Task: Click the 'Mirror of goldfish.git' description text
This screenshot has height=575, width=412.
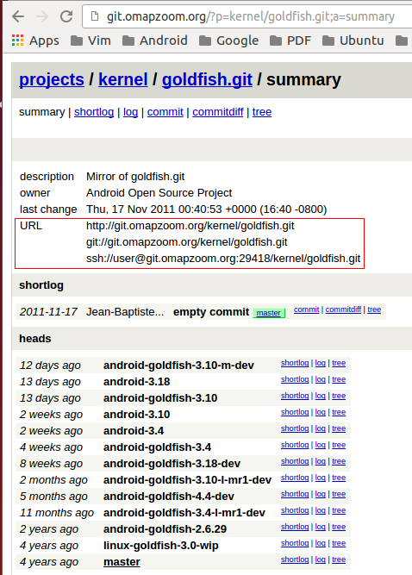Action: (135, 177)
